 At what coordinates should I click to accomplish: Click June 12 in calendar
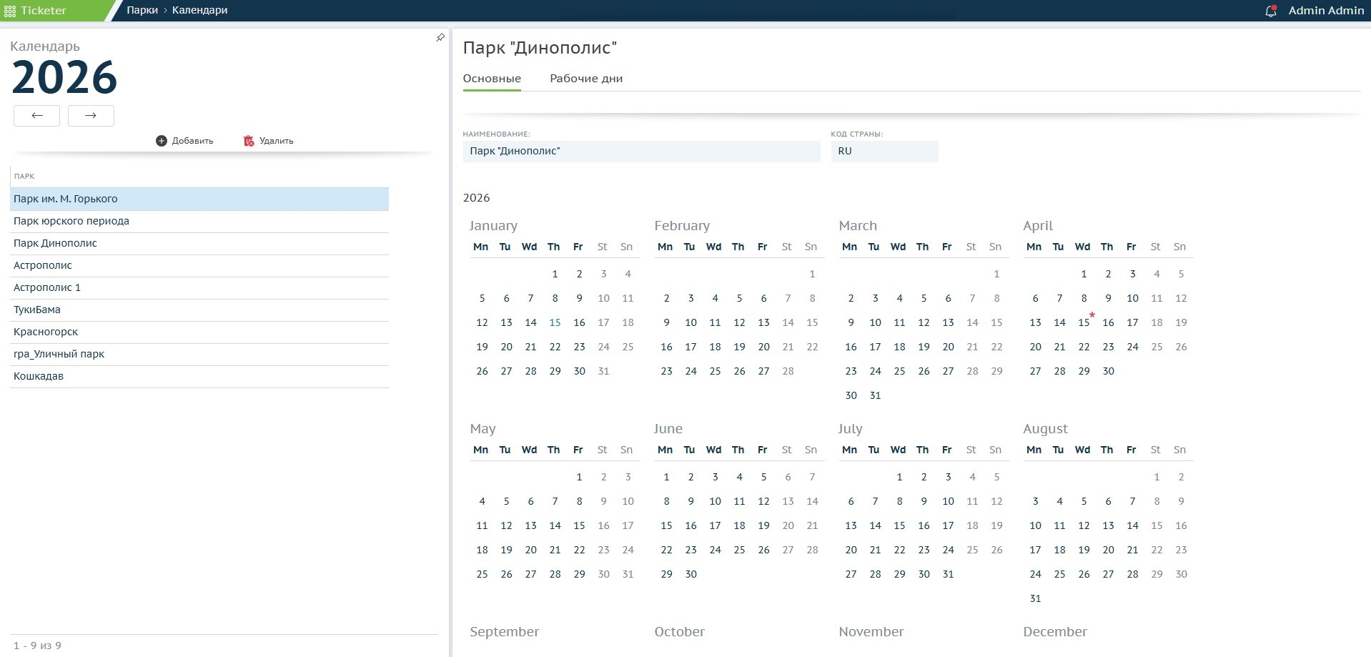pos(763,501)
